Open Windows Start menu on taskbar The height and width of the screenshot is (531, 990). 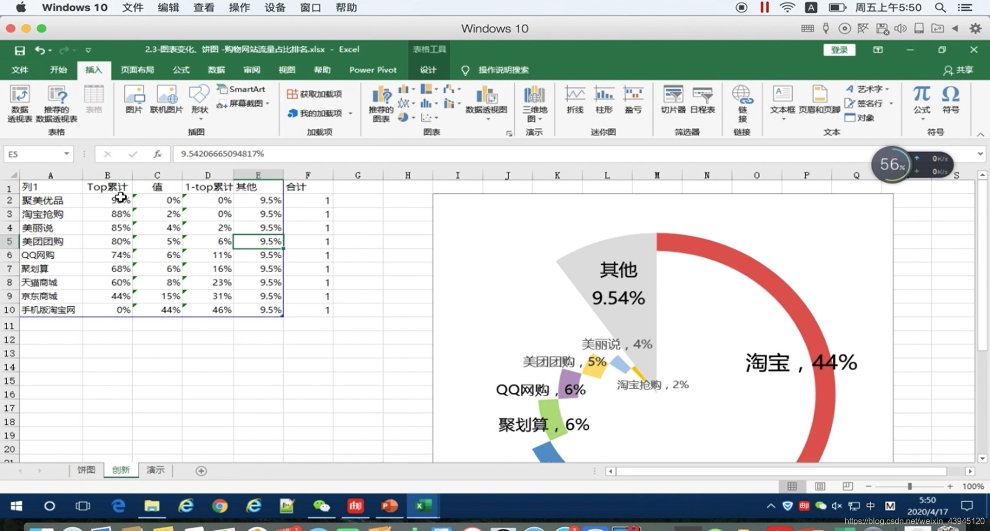coord(16,506)
